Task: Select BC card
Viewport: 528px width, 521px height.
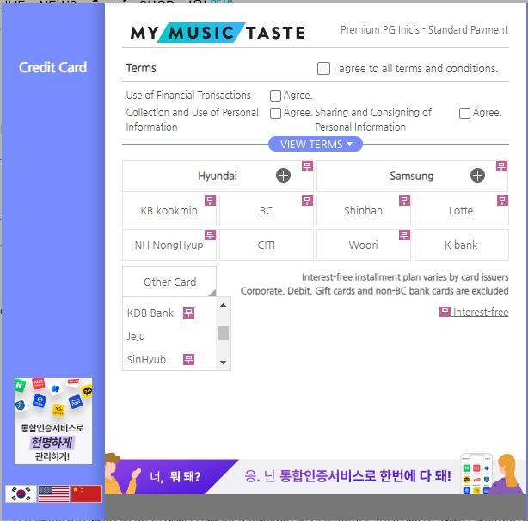Action: click(267, 211)
